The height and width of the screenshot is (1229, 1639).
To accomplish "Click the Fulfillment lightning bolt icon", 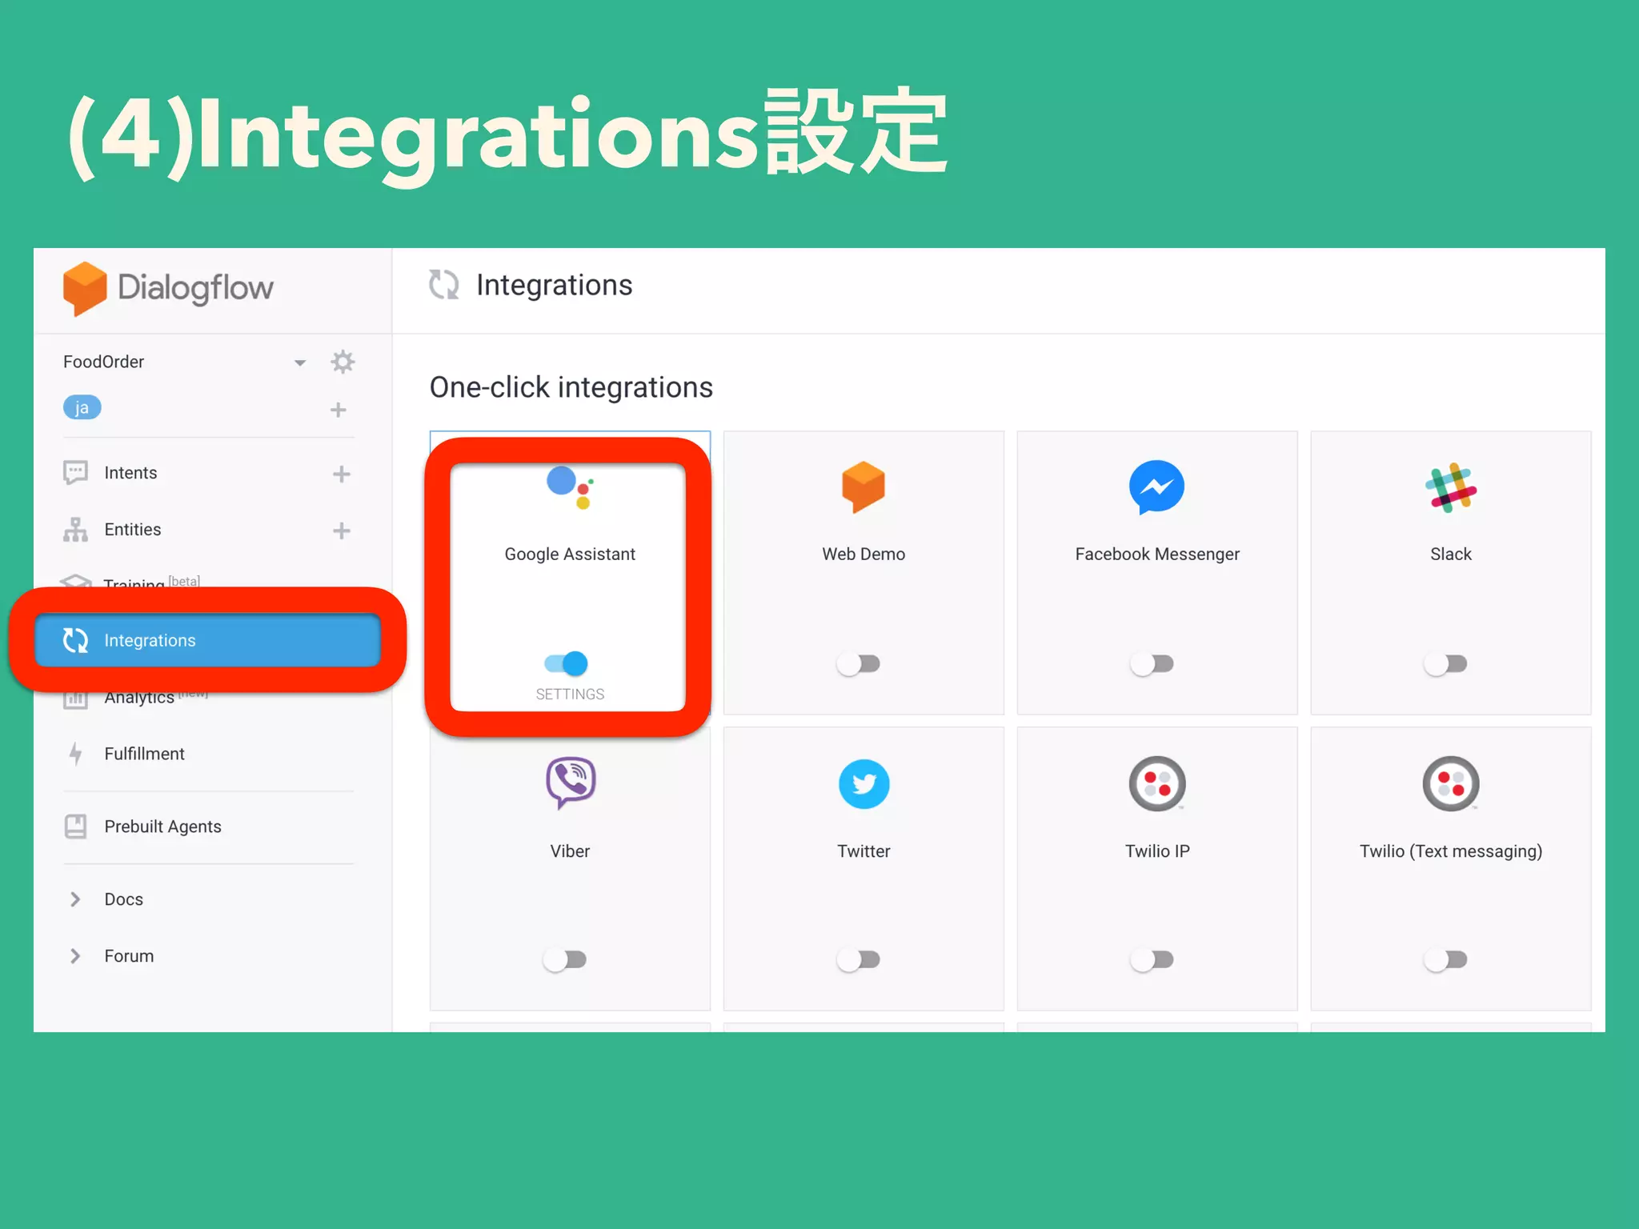I will [x=75, y=754].
